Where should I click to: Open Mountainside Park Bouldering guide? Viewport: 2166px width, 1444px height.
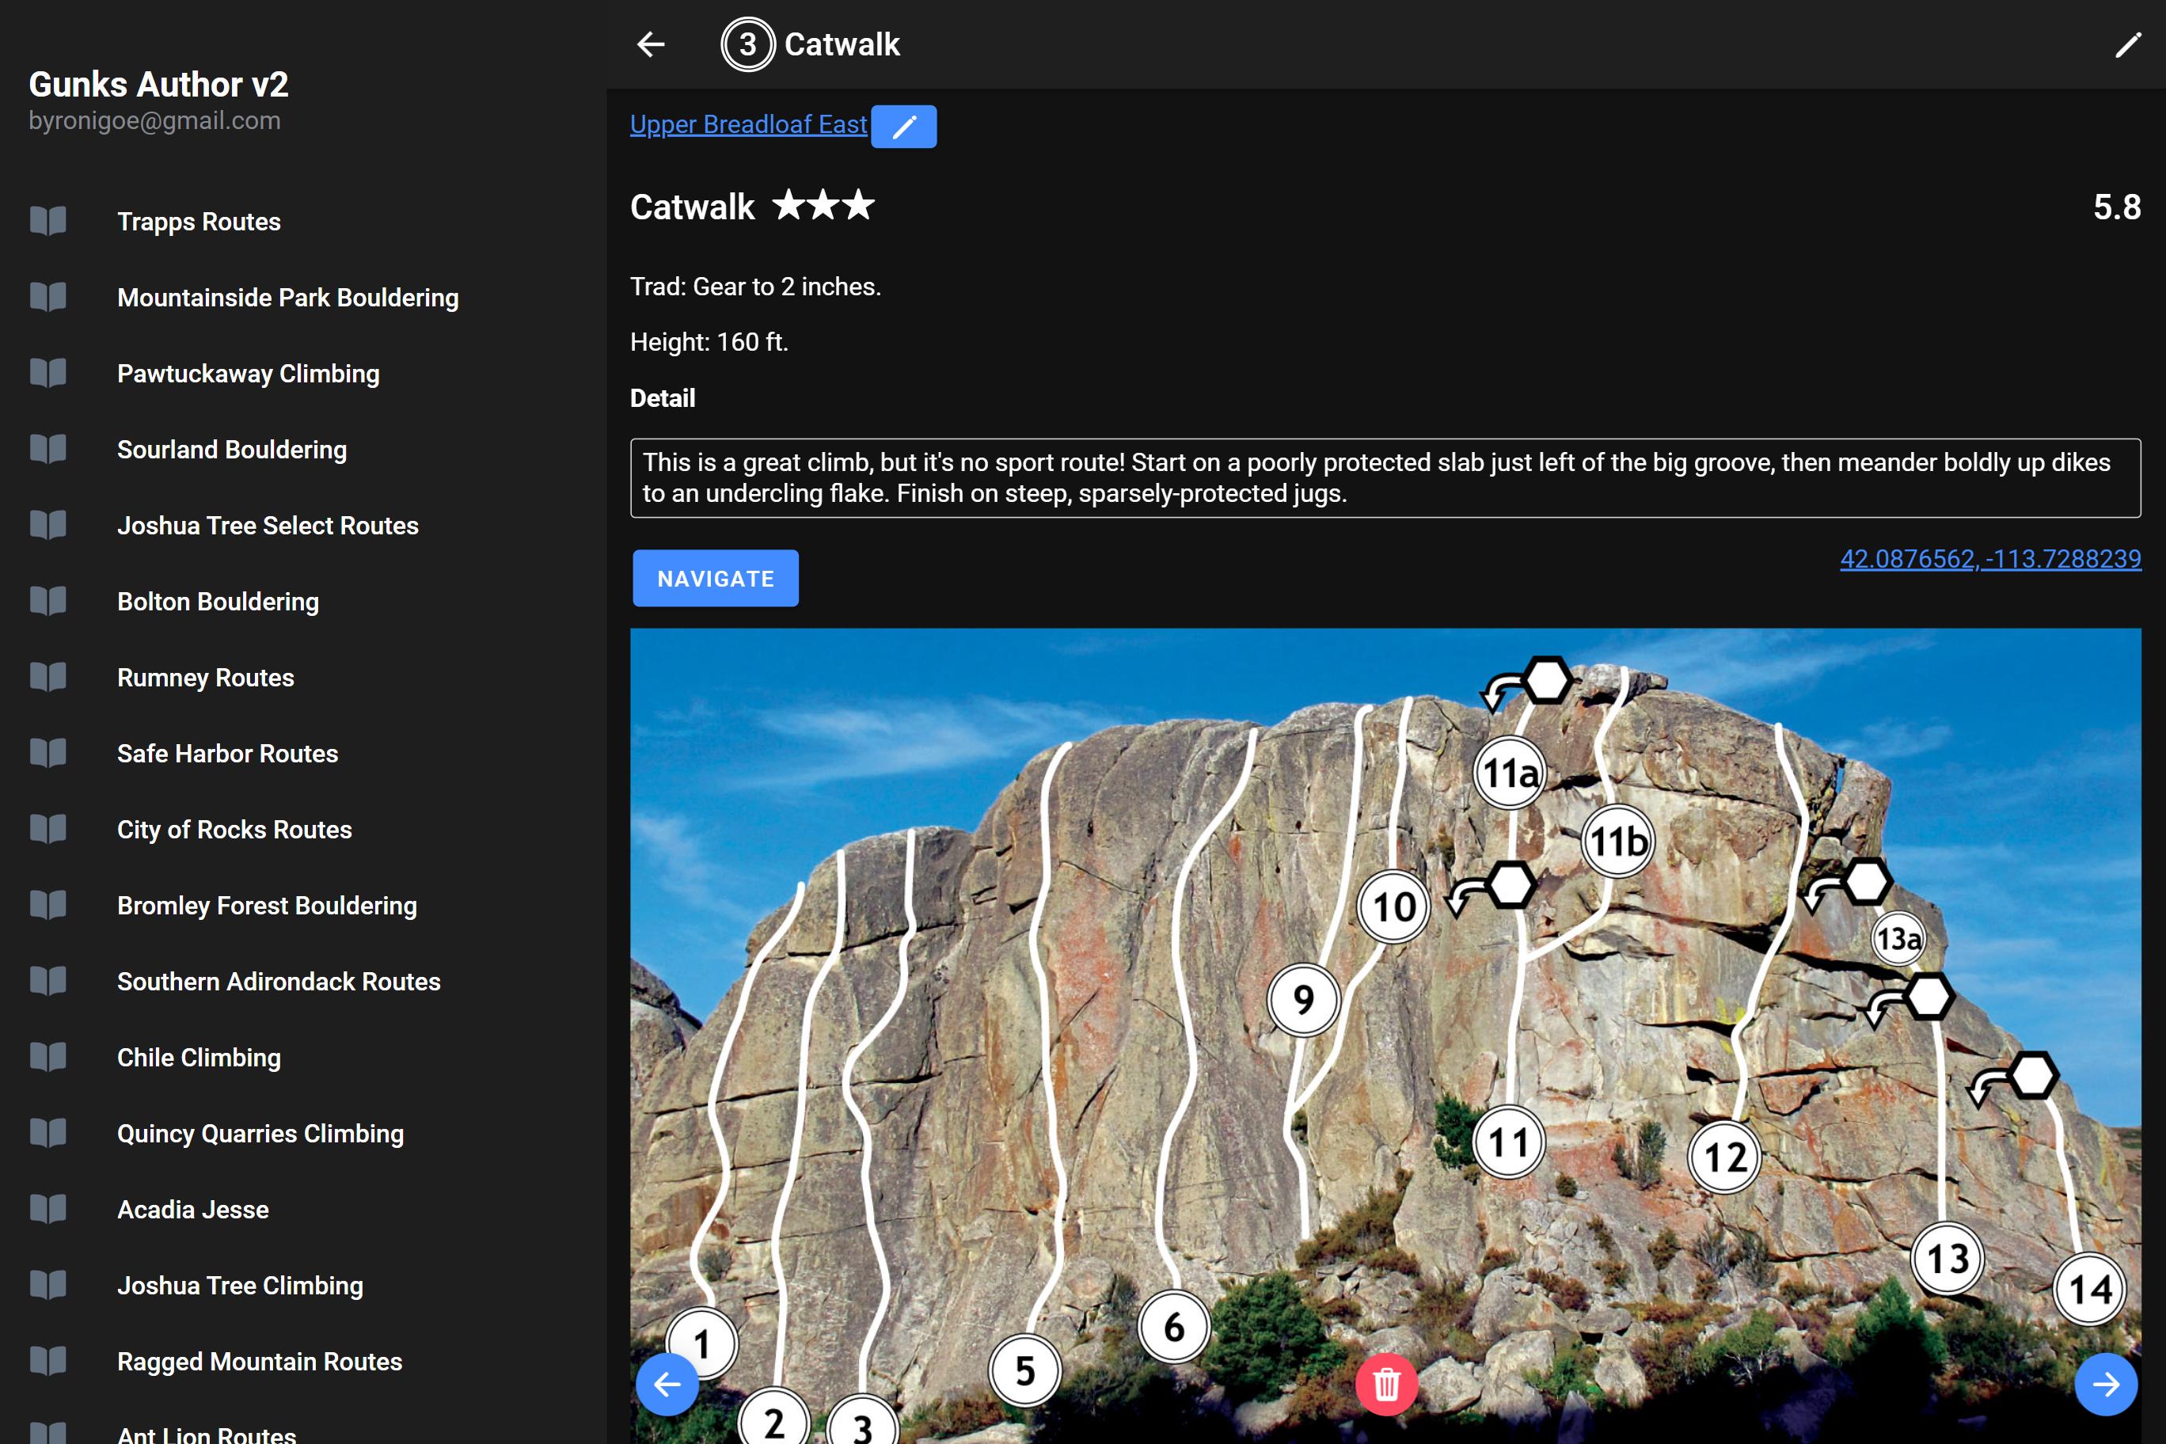click(287, 298)
